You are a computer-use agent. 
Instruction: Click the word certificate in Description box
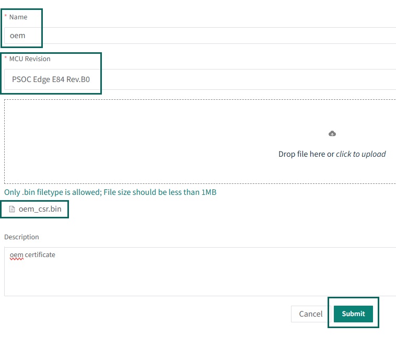[40, 255]
